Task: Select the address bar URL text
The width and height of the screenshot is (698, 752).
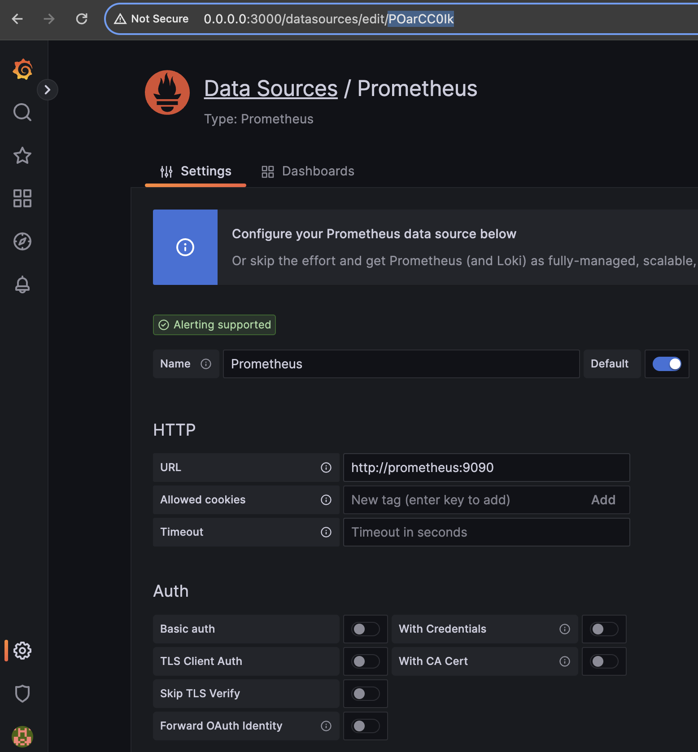Action: [328, 19]
